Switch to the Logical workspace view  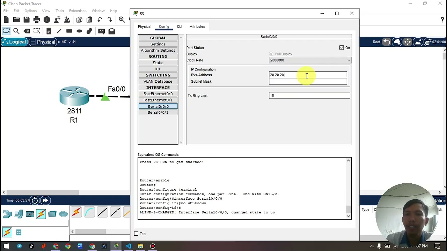pos(14,42)
